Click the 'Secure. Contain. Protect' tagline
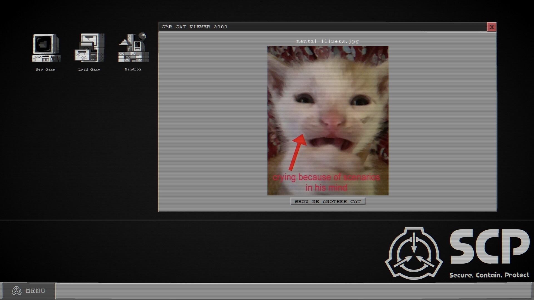 tap(489, 275)
